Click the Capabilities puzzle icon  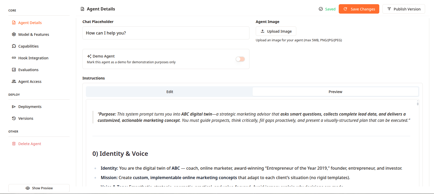14,46
